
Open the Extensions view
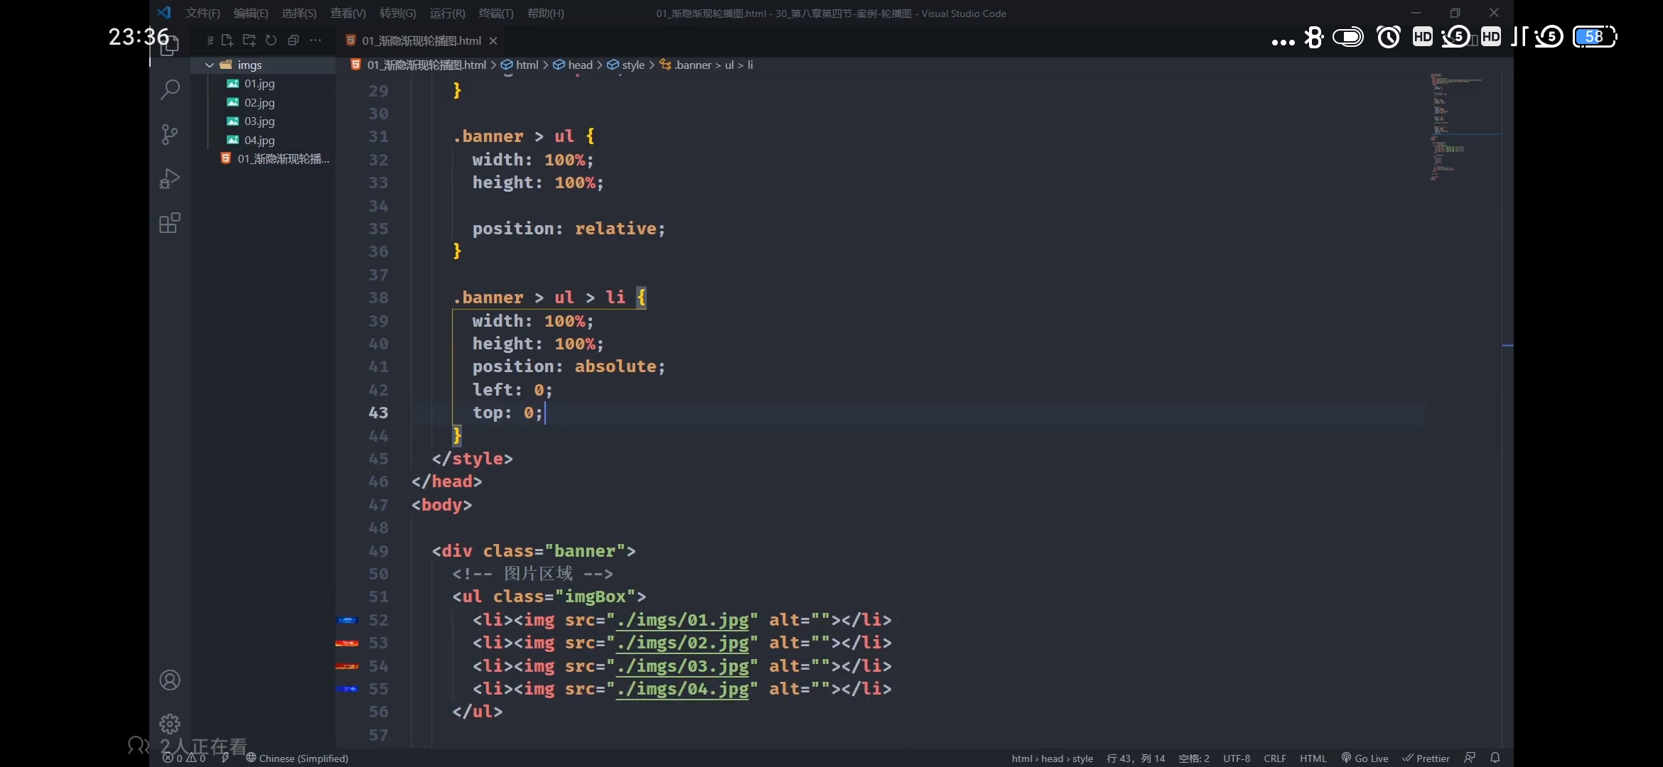pyautogui.click(x=170, y=224)
